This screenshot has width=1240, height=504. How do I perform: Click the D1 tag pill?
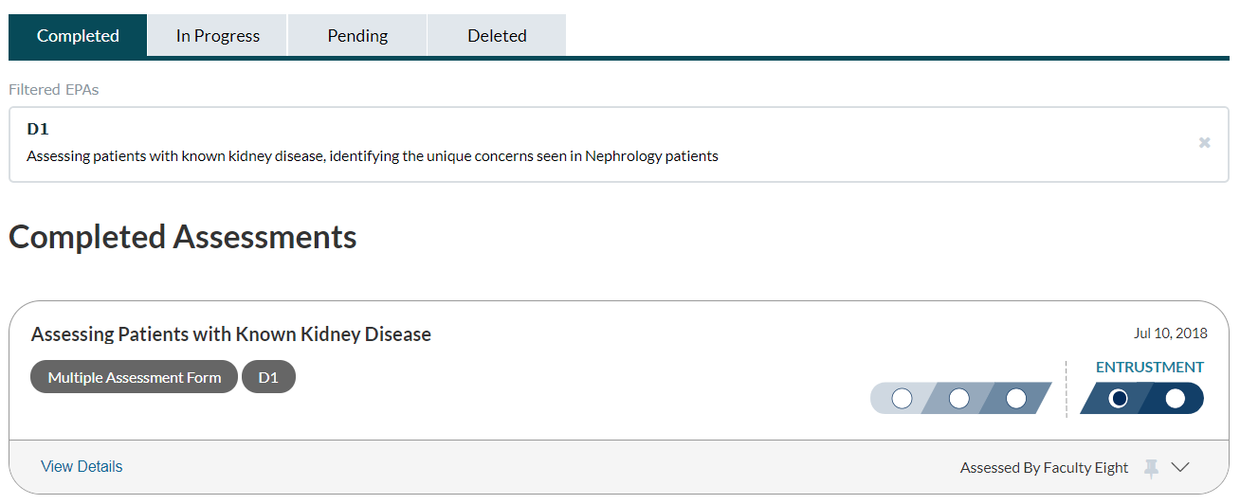coord(268,377)
